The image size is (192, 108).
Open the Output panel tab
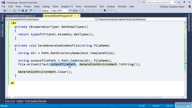tap(20, 101)
